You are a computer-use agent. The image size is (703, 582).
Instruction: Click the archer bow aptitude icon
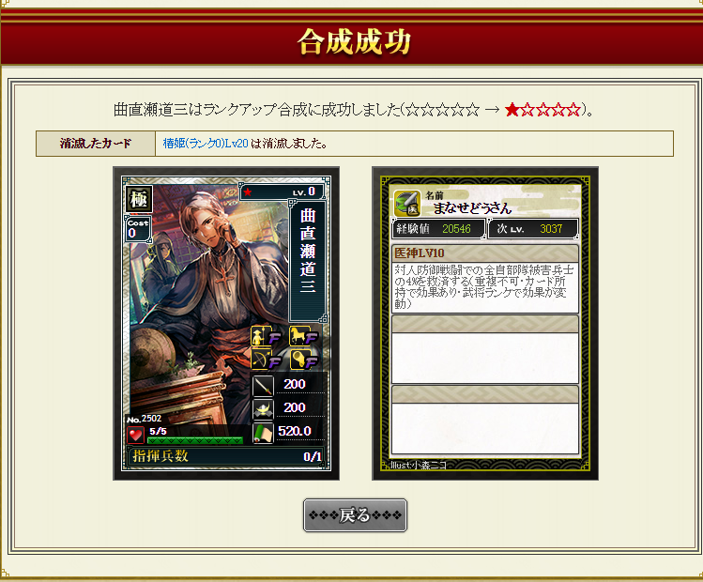click(x=265, y=360)
